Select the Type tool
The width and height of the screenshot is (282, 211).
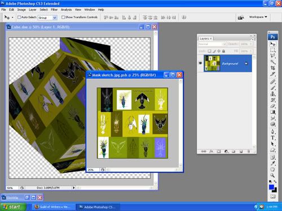pos(272,138)
